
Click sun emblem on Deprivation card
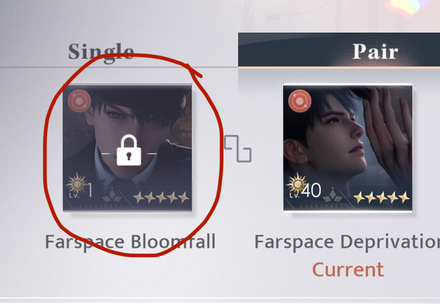click(297, 184)
